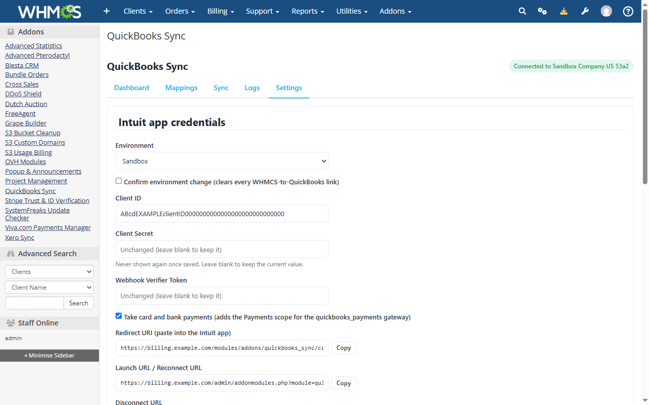Open FreeAgent addon link
Screen dimensions: 649x405
pyautogui.click(x=20, y=113)
